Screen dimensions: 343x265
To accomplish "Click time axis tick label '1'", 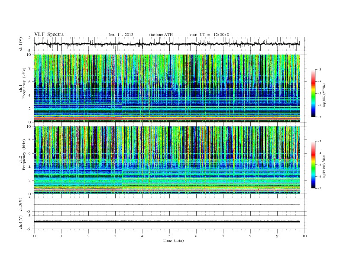I will point(61,236).
